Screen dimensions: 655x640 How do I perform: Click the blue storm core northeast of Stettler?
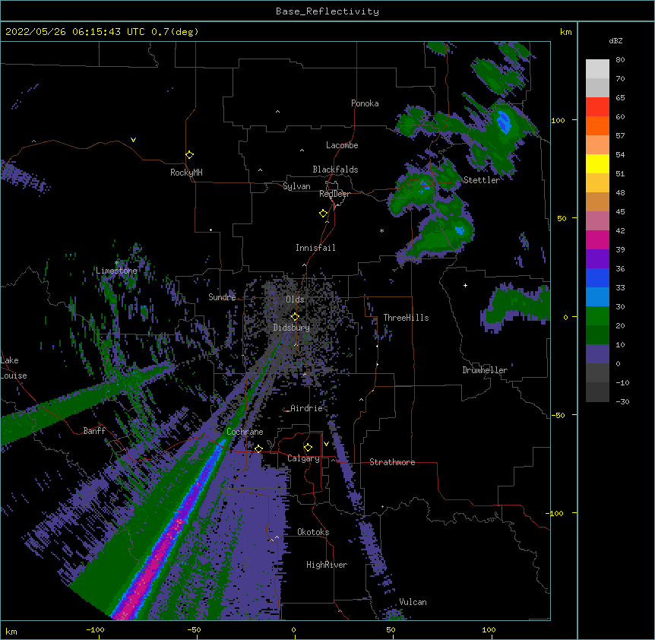click(504, 122)
